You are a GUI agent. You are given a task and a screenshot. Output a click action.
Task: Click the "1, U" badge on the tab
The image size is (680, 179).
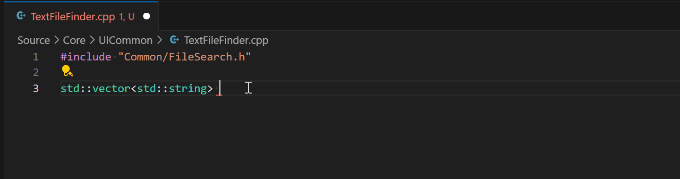(127, 17)
